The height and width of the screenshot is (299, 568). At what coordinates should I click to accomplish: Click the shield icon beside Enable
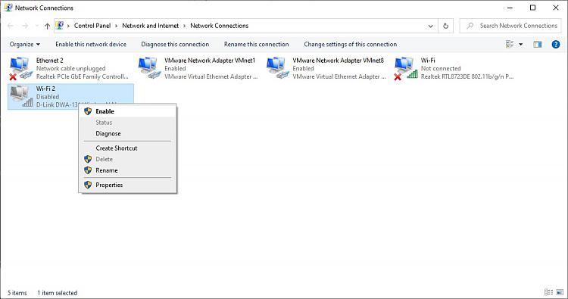pos(88,111)
